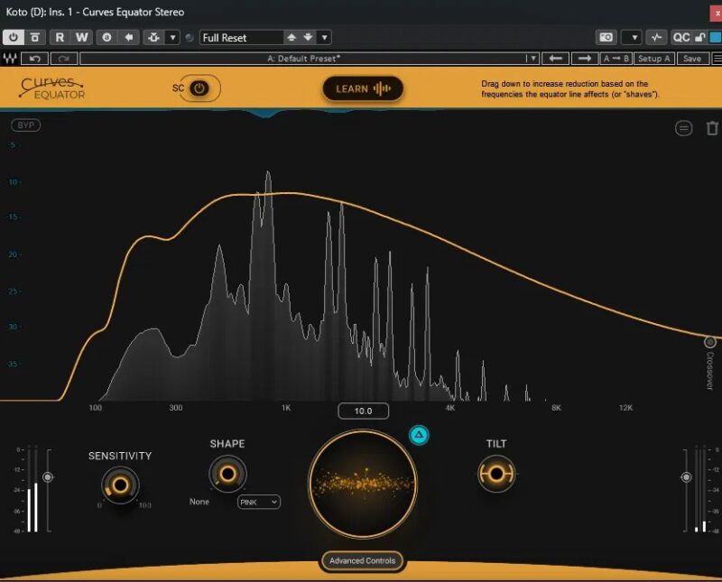
Task: Open the side-chain routing dropdown arrow
Action: (172, 37)
